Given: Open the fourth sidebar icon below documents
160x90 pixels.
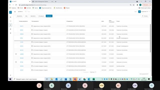Looking at the screenshot, I should tap(10, 29).
